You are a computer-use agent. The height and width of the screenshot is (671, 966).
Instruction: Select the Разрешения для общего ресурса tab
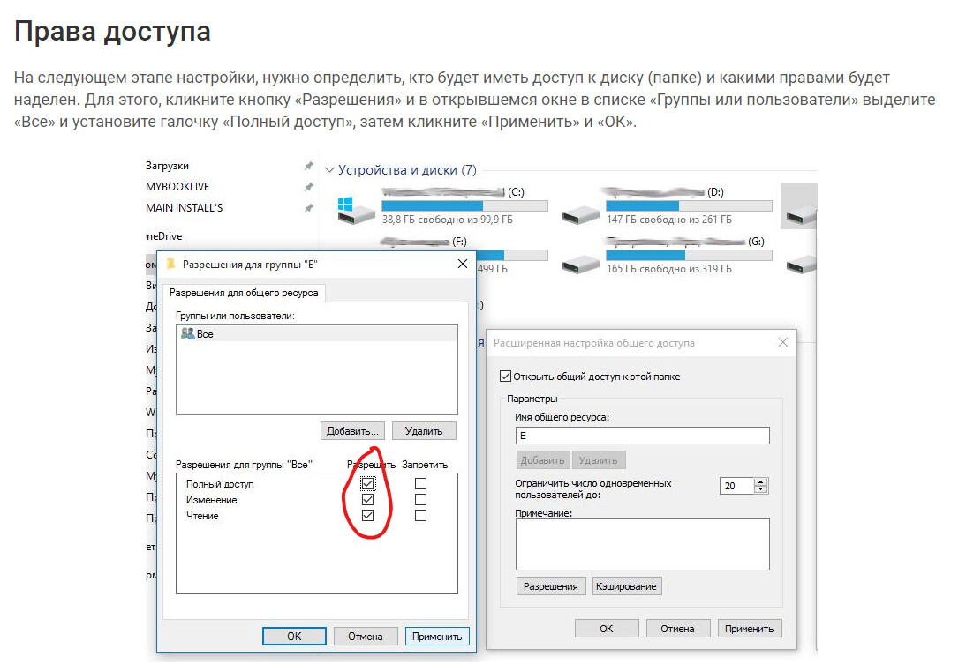coord(245,293)
